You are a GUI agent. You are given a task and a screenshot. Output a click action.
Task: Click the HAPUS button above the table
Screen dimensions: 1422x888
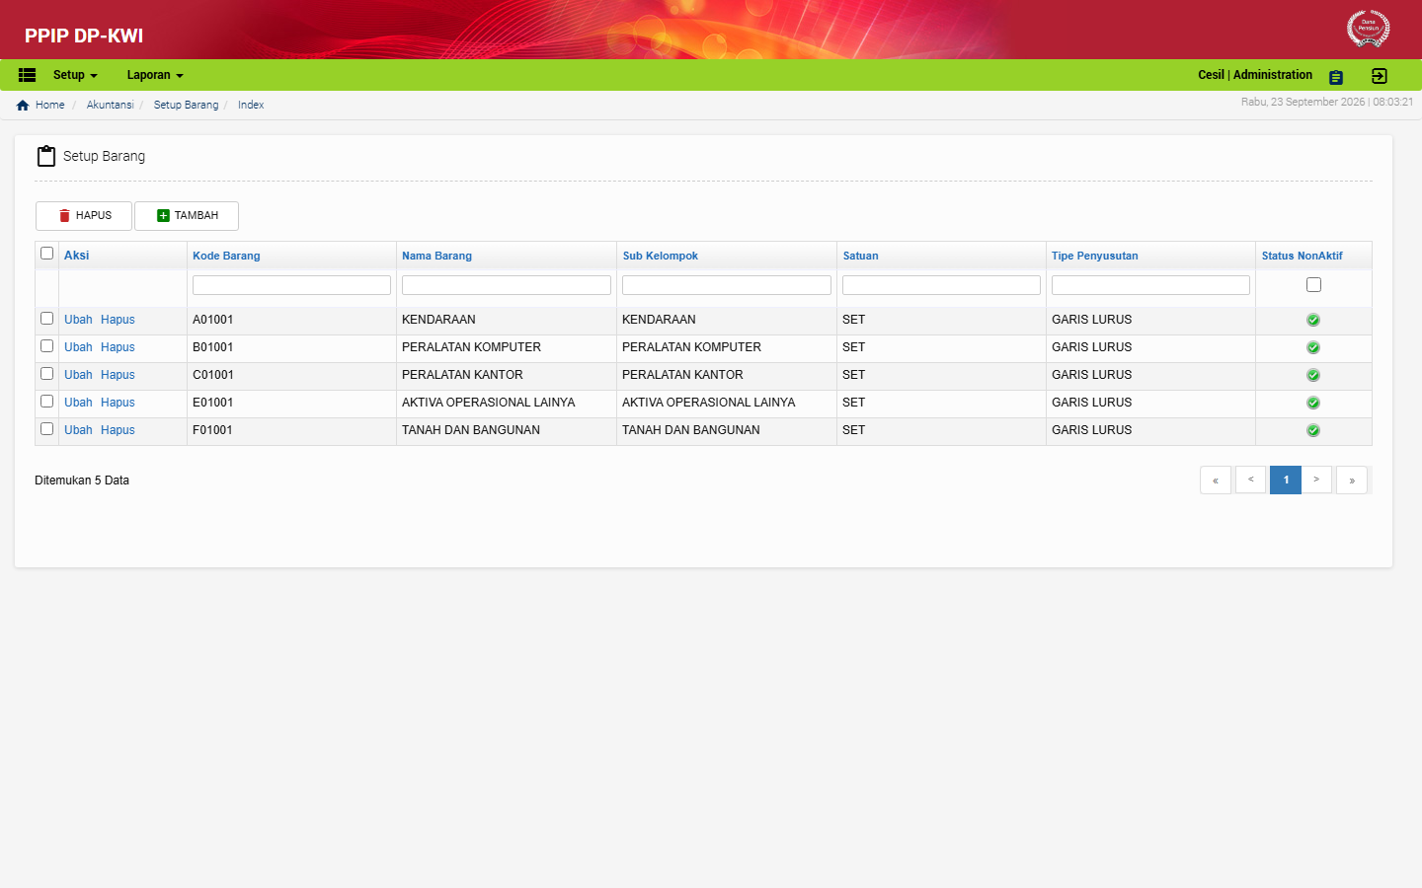(84, 216)
